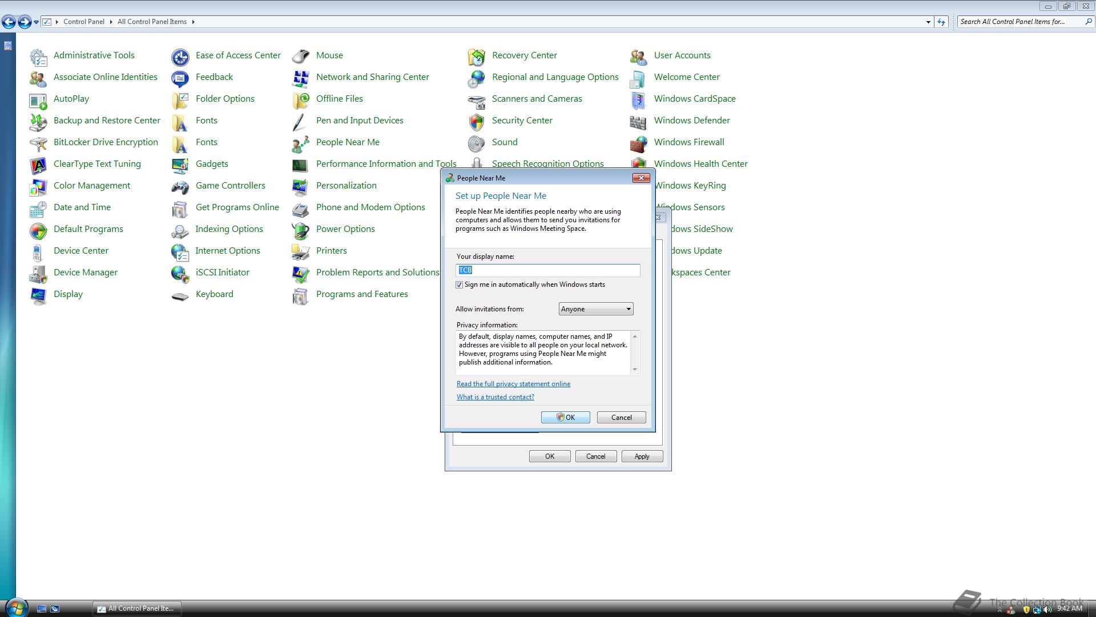Click the Show Desktop quick launch icon
Image resolution: width=1096 pixels, height=617 pixels.
(x=42, y=609)
